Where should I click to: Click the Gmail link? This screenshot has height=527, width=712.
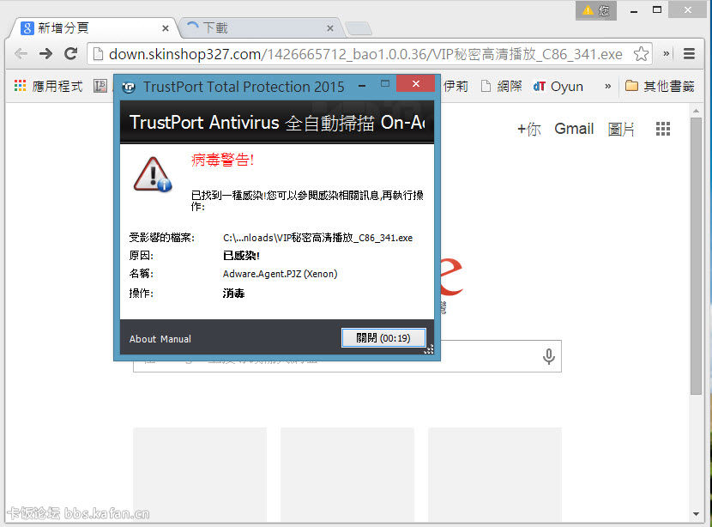pos(574,129)
